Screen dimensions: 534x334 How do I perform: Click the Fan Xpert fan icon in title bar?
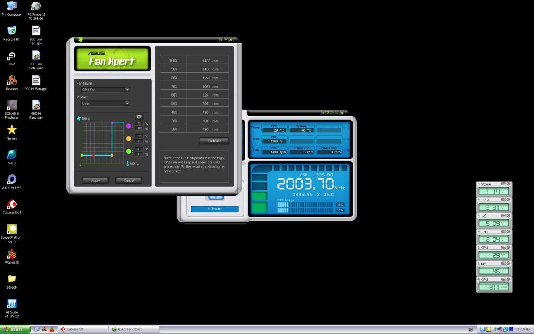tap(80, 40)
